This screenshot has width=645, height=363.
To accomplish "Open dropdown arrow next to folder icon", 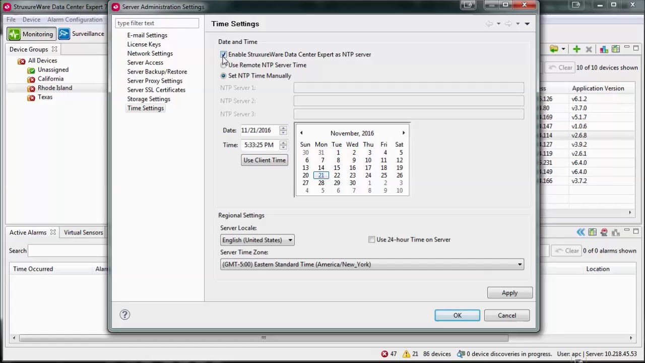I will (x=563, y=49).
